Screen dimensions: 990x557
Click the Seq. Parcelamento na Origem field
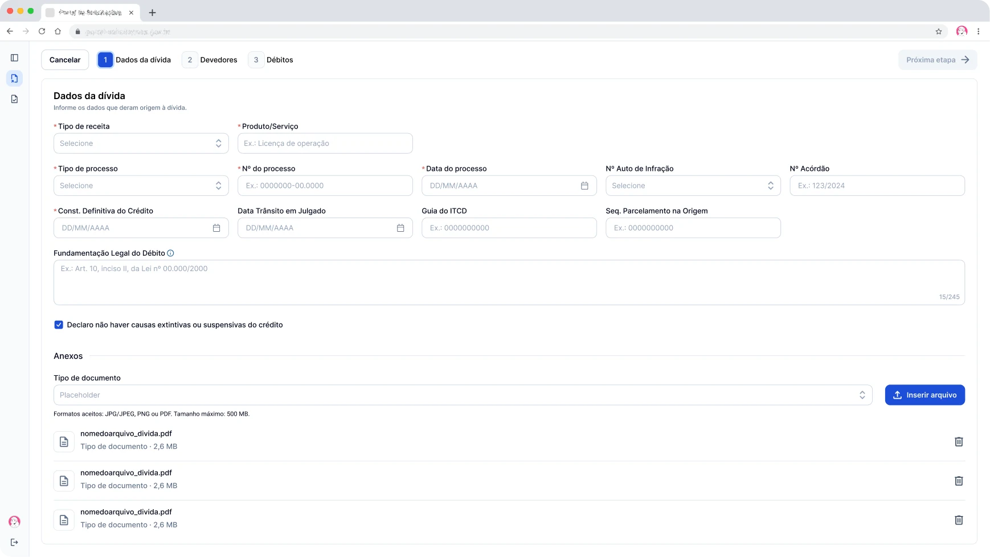tap(693, 228)
